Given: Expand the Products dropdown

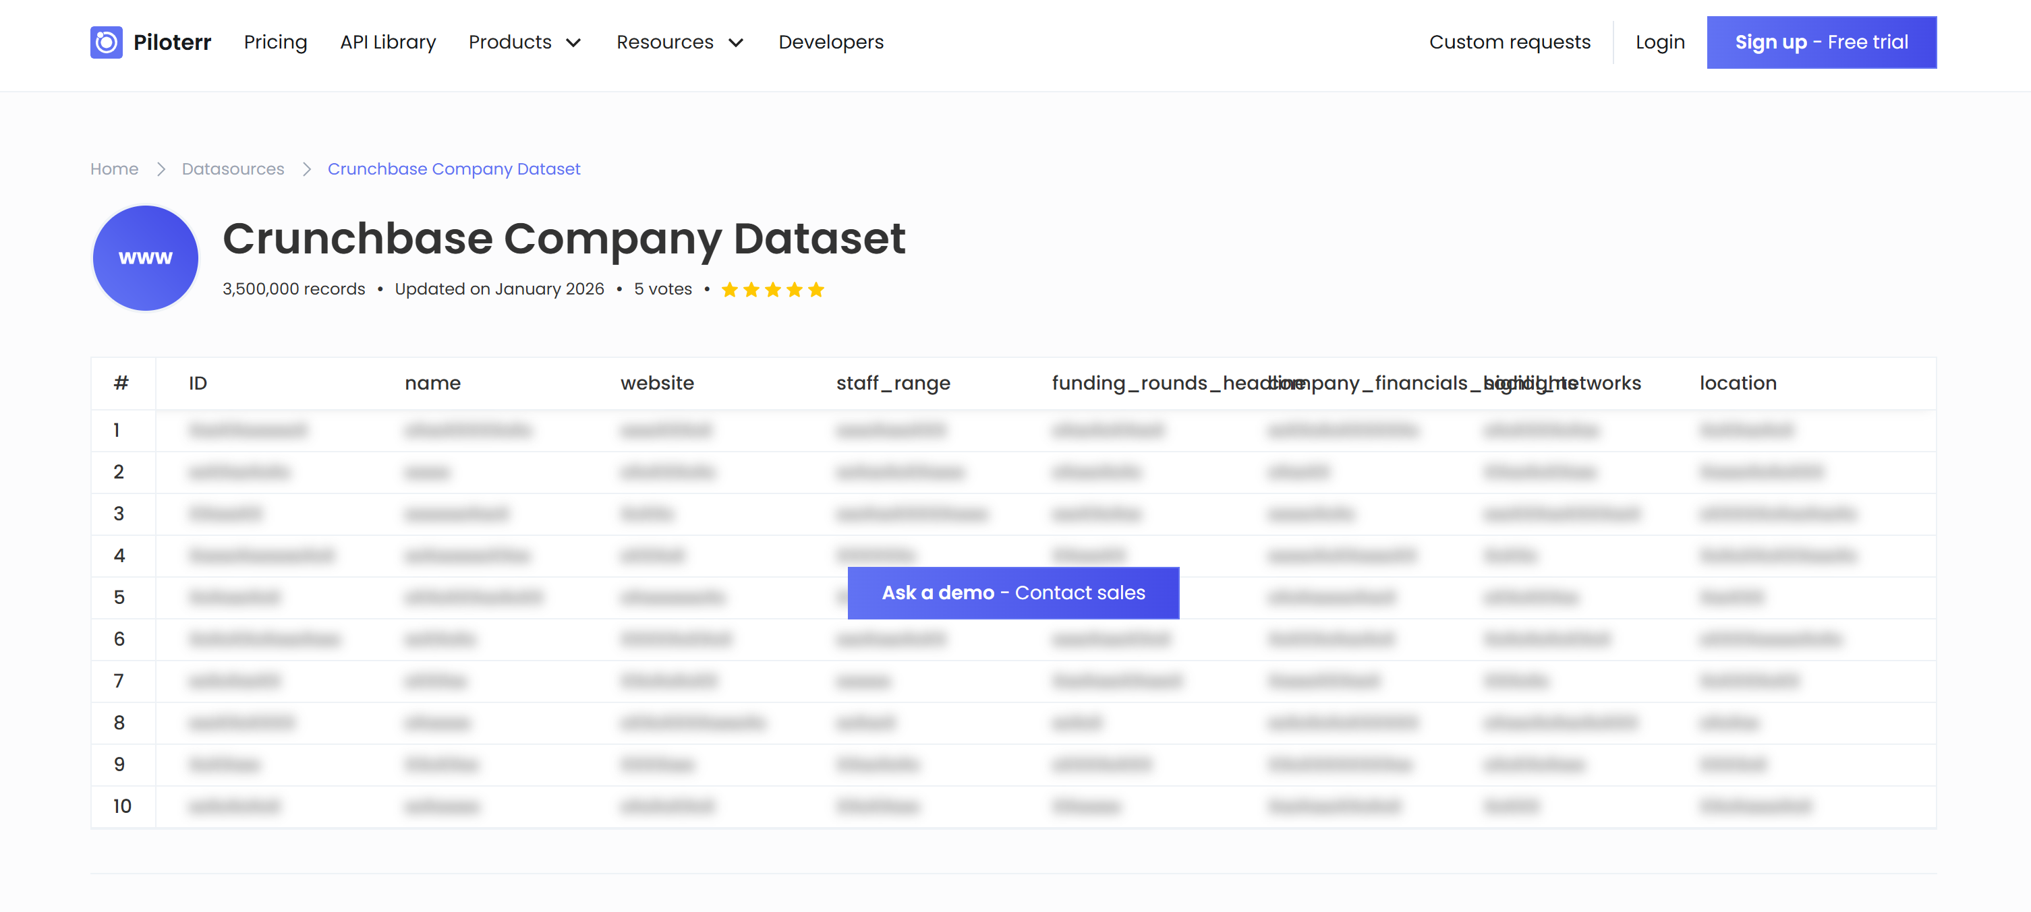Looking at the screenshot, I should pos(525,42).
